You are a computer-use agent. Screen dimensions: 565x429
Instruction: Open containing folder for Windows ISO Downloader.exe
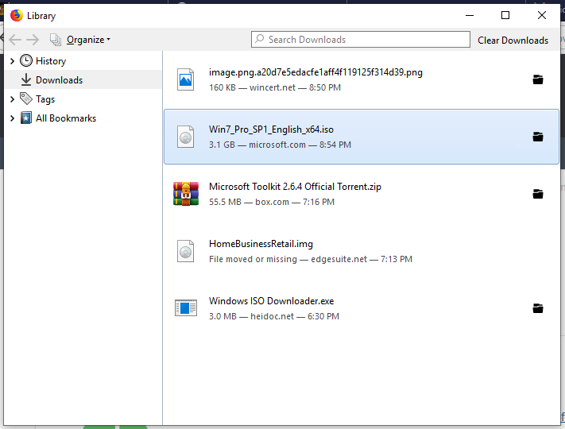[538, 308]
